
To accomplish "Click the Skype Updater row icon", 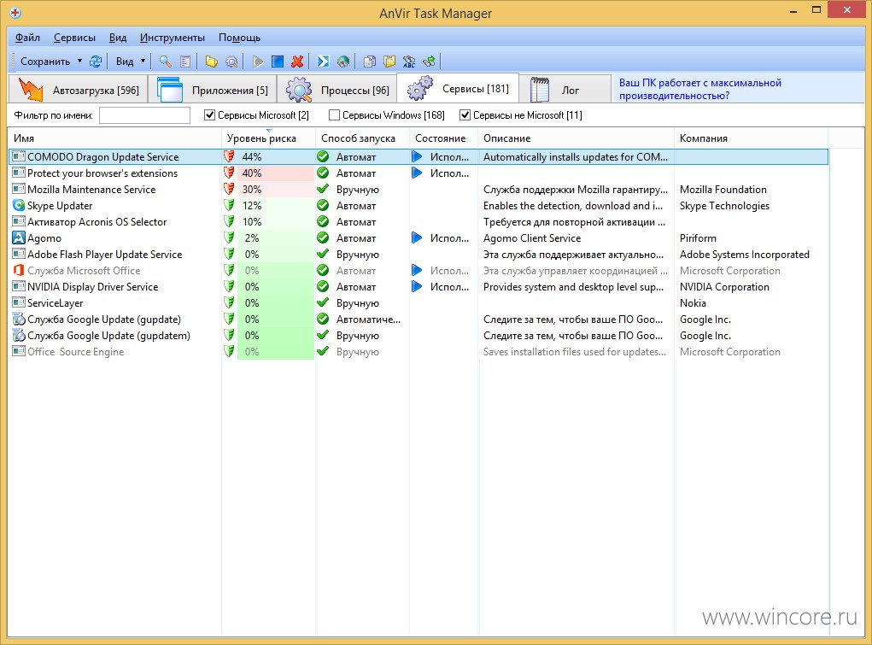I will [x=18, y=205].
